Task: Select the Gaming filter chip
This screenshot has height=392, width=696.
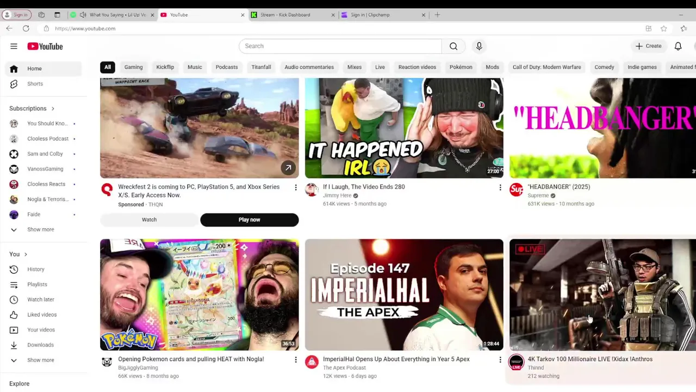Action: click(x=133, y=67)
